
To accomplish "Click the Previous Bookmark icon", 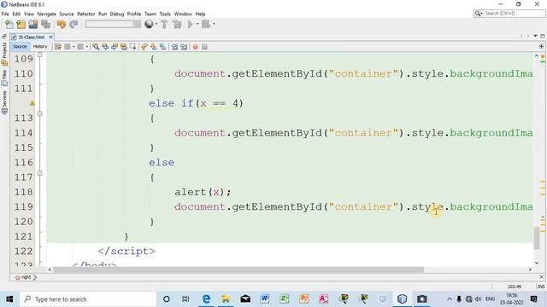I will coord(144,47).
